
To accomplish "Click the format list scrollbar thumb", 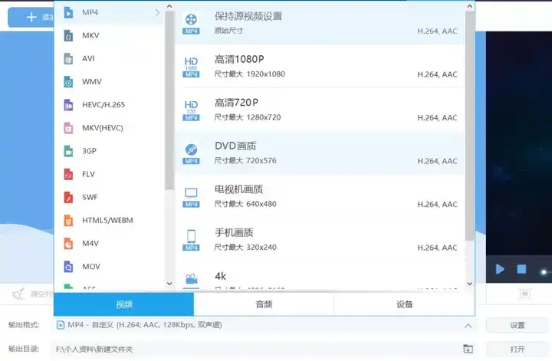I will 169,100.
